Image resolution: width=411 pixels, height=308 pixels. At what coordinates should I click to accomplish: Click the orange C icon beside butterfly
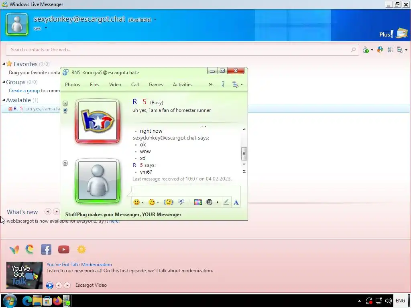(x=30, y=249)
